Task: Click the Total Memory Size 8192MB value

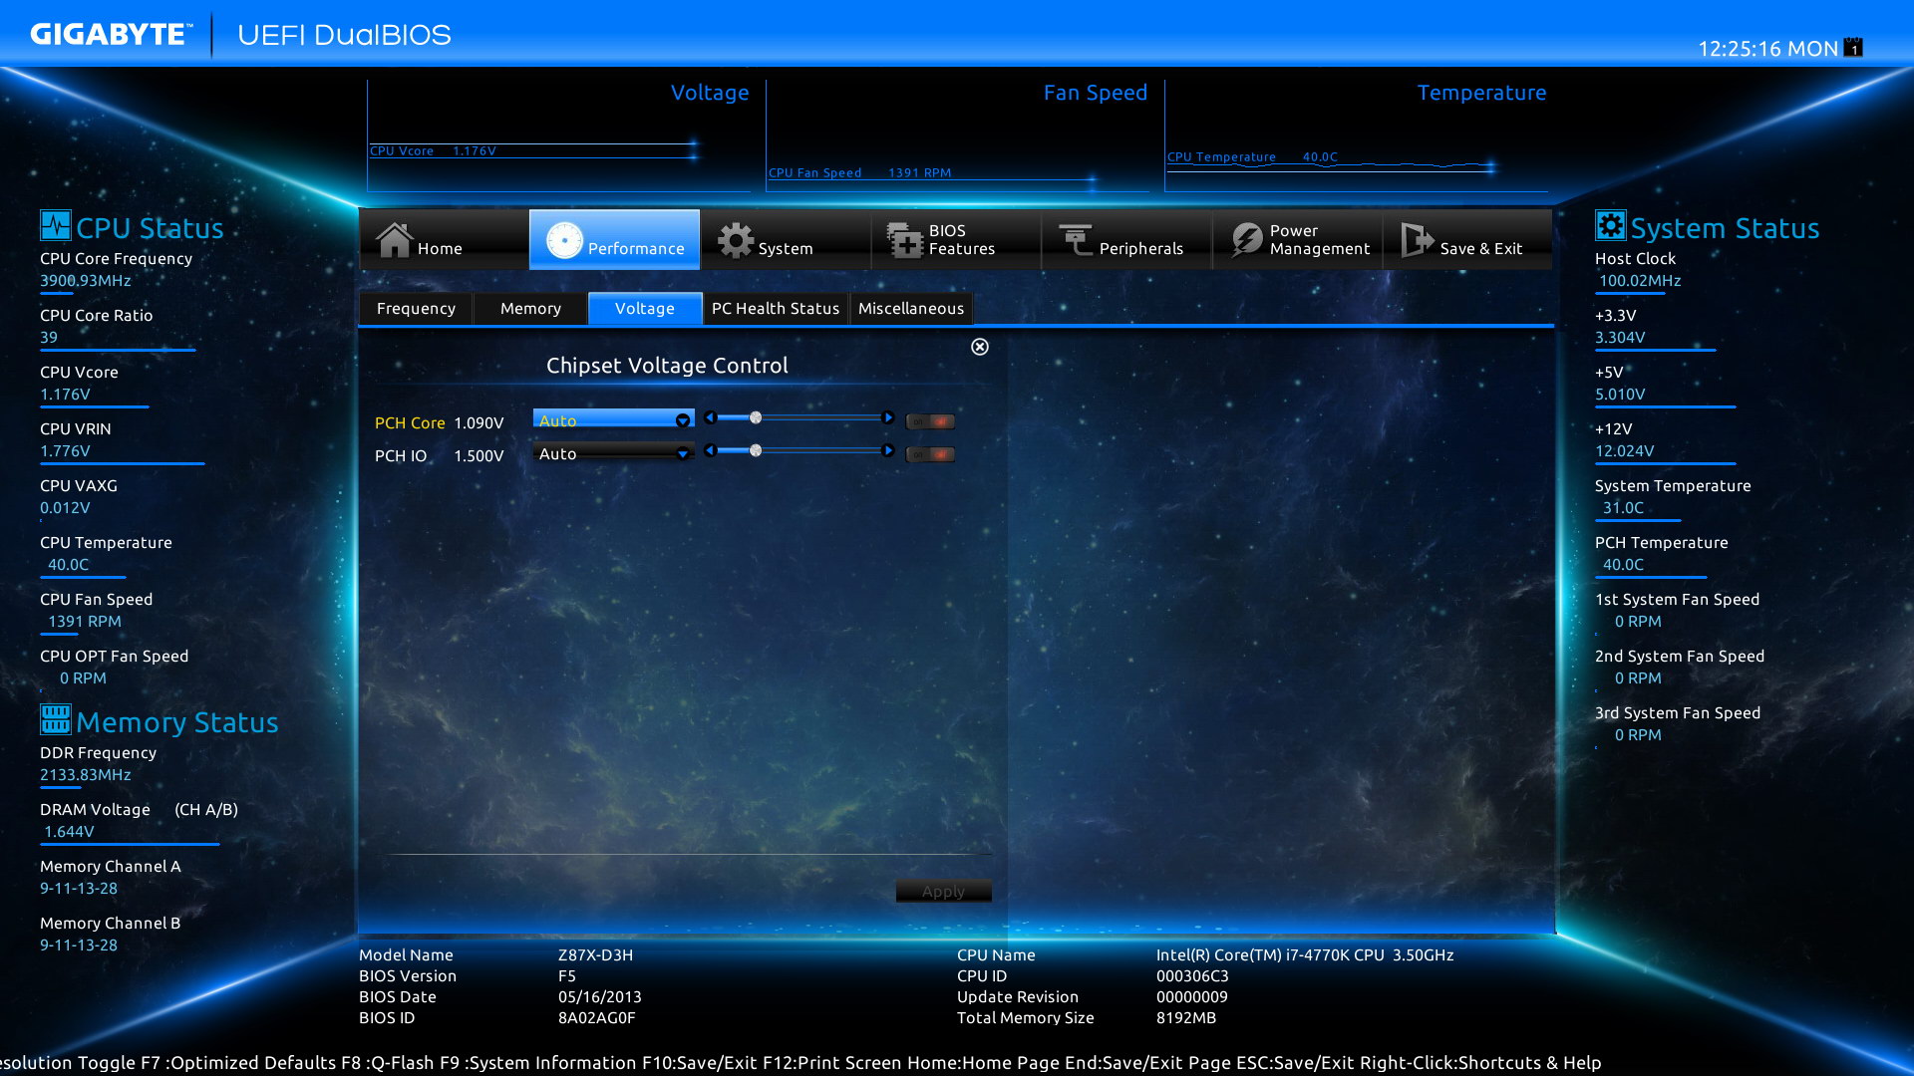Action: pyautogui.click(x=1186, y=1018)
